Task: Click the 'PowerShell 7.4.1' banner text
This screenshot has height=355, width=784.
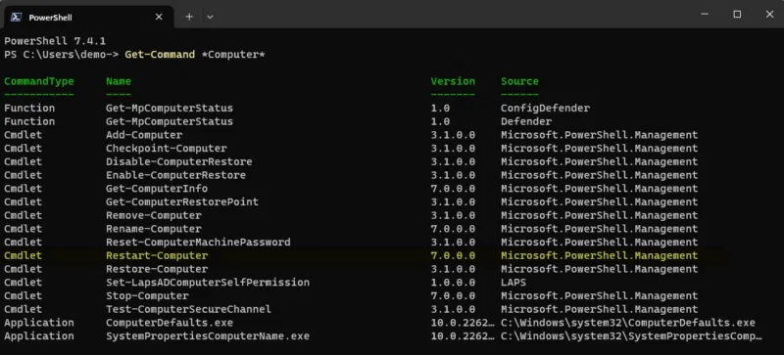Action: [55, 41]
